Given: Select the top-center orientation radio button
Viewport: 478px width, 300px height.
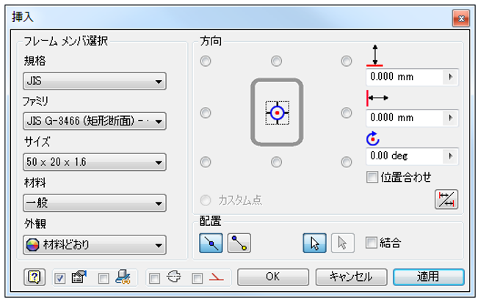Looking at the screenshot, I should (x=277, y=61).
